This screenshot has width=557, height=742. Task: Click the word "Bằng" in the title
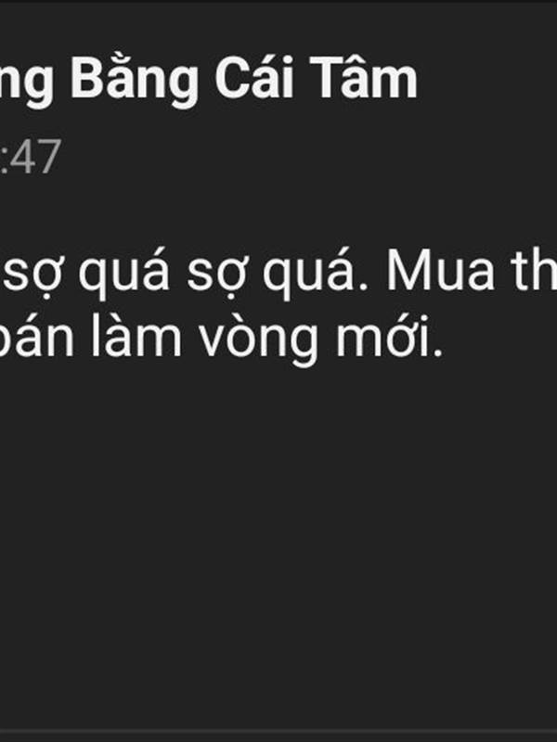[135, 79]
